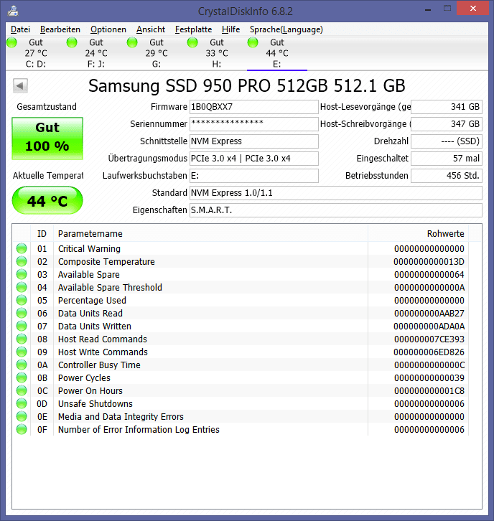The image size is (494, 521).
Task: Select raw value 000000000013D
Action: point(429,262)
